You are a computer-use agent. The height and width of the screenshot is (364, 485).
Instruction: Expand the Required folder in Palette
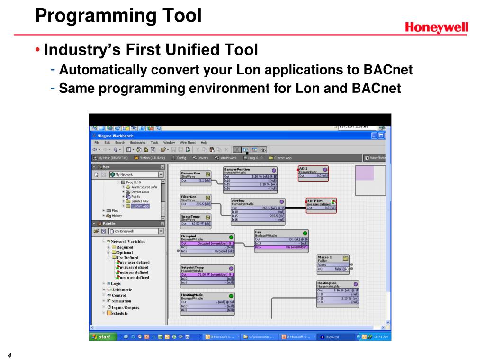[108, 247]
